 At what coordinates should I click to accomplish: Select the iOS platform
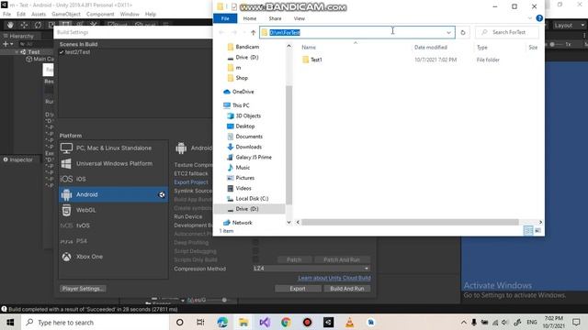tap(113, 179)
